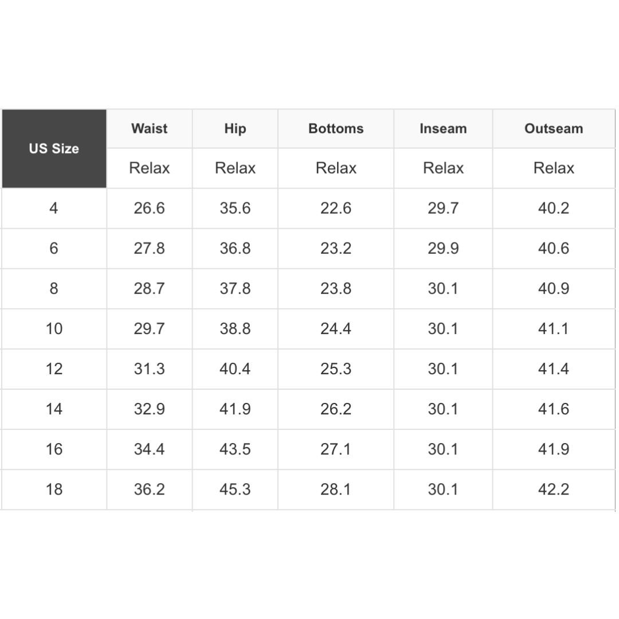This screenshot has height=619, width=619.
Task: Click bottoms value 23.8 for size 8
Action: click(x=336, y=288)
